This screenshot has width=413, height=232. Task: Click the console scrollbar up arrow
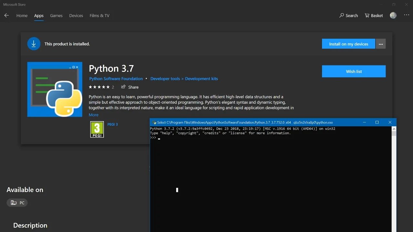click(x=394, y=129)
